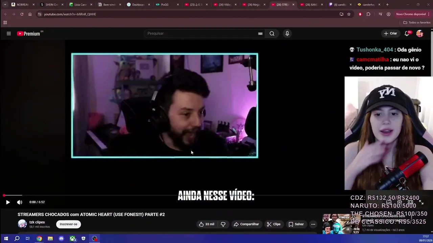Open the apps grid in bookmarks bar
Viewport: 433px width, 243px height.
pos(5,23)
